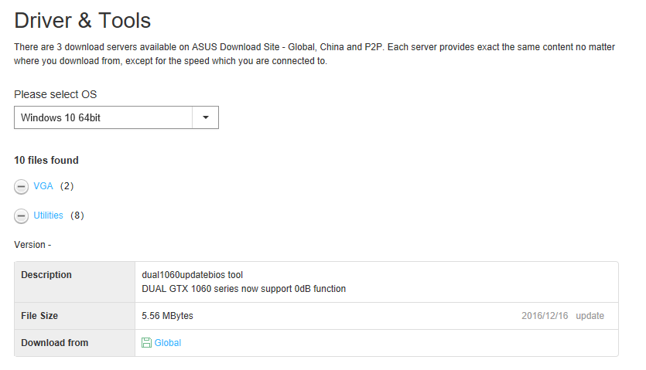646x370 pixels.
Task: Click the 'Please select OS' label
Action: [x=56, y=94]
